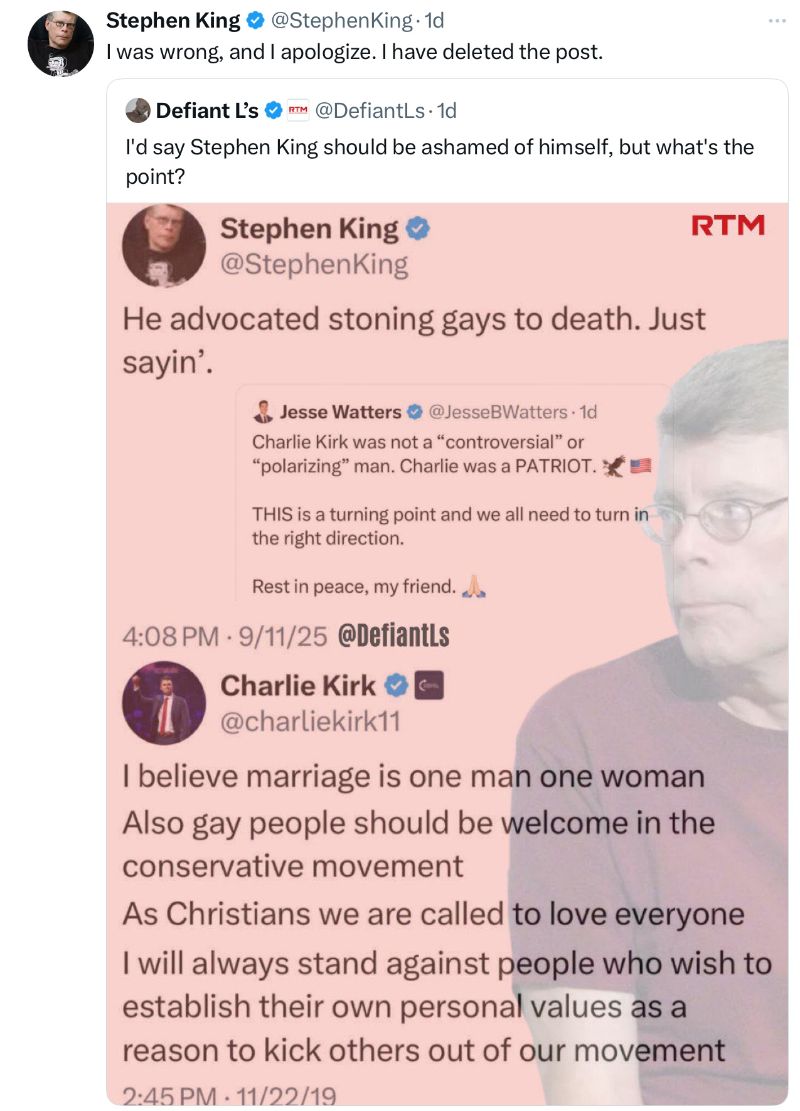800x1111 pixels.
Task: Click the affiliate badge next to Charlie Kirk's checkmark
Action: coord(429,685)
